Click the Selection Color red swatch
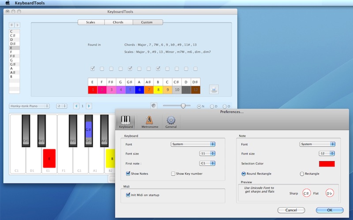This screenshot has height=220, width=353. [327, 164]
